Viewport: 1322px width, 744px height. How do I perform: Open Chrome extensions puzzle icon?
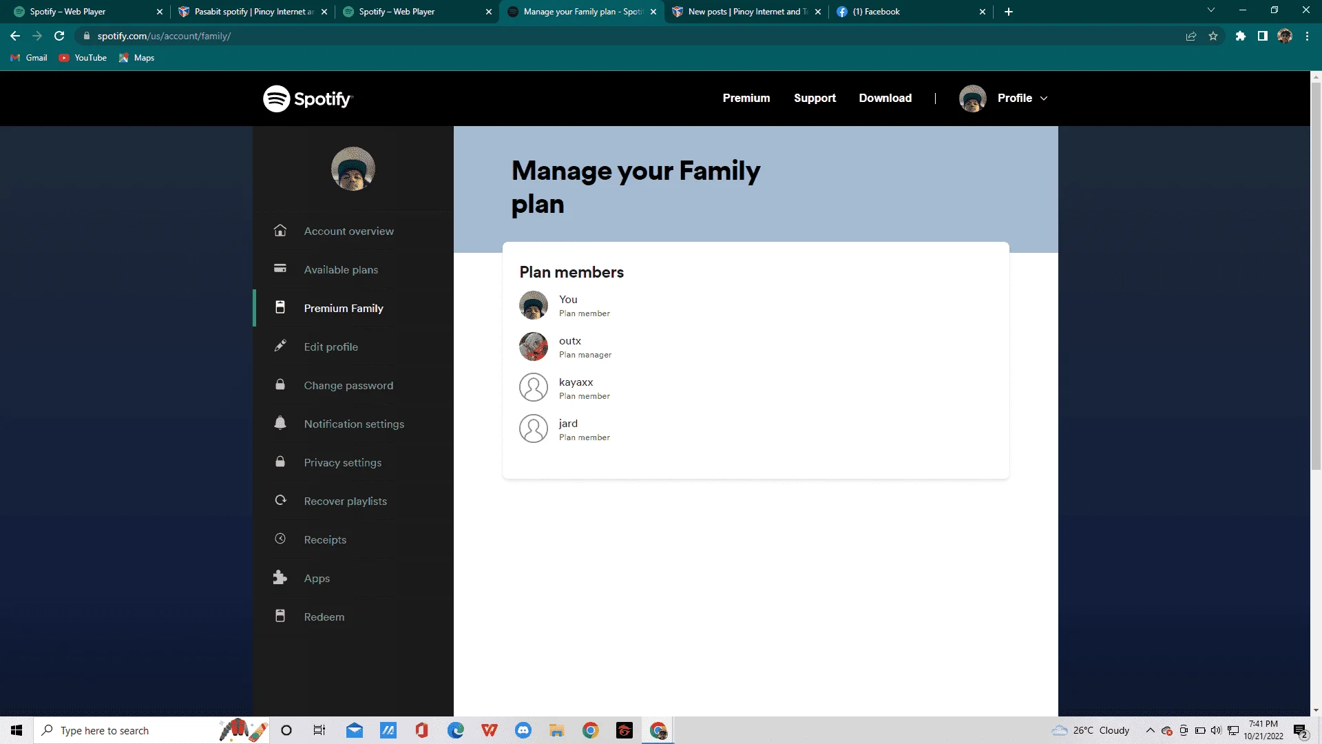(x=1241, y=36)
